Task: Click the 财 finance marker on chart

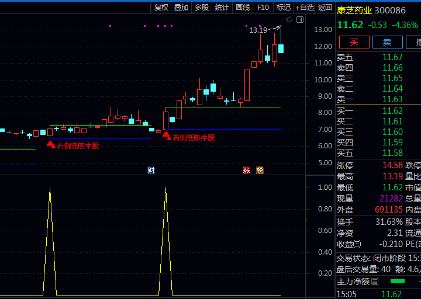Action: 151,171
